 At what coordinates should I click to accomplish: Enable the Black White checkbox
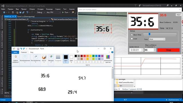point(132,35)
